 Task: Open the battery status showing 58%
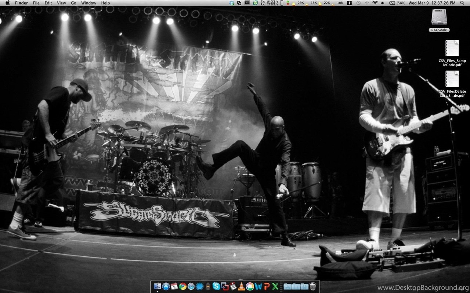(398, 3)
